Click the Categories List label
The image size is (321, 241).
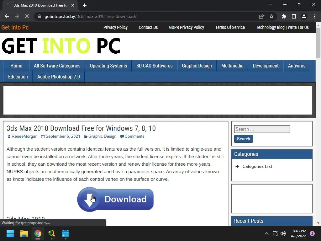(257, 166)
